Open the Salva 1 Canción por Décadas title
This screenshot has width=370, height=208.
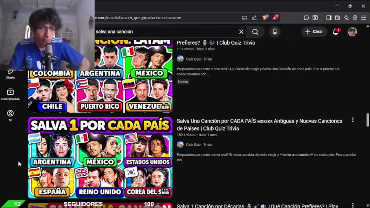[x=257, y=206]
